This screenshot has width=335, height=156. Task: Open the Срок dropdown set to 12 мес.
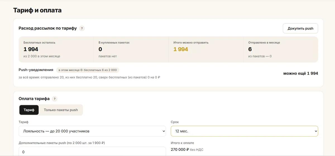(x=244, y=131)
